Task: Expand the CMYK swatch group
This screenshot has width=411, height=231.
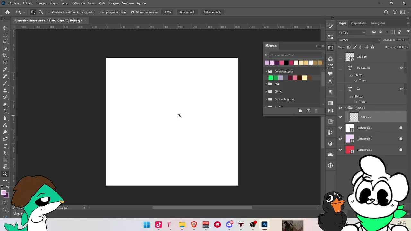Action: pyautogui.click(x=266, y=92)
